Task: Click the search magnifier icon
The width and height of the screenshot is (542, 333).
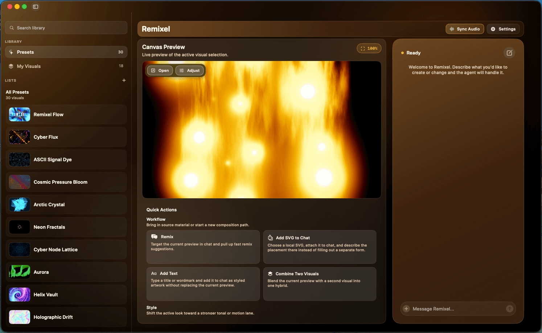Action: click(12, 28)
